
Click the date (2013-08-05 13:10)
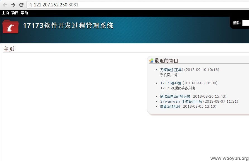pos(199,106)
